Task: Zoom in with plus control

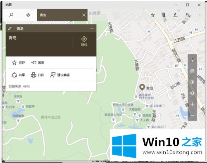Action: pos(192,104)
